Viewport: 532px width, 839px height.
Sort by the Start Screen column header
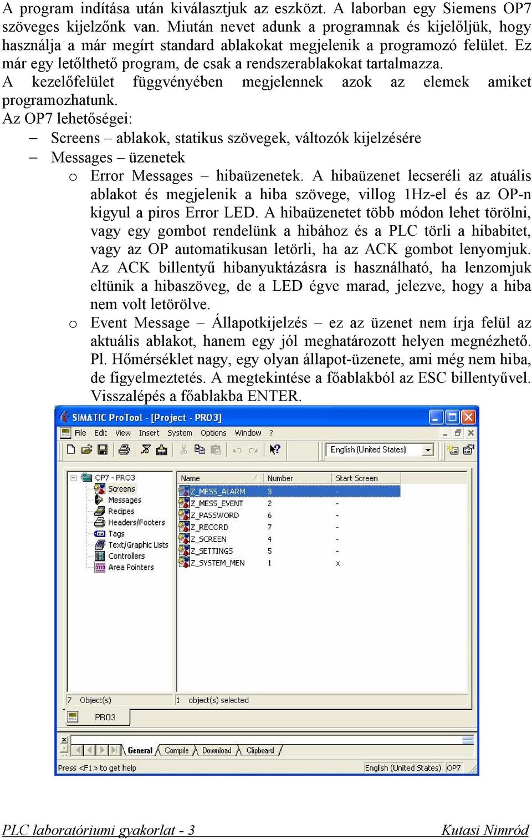coord(366,478)
